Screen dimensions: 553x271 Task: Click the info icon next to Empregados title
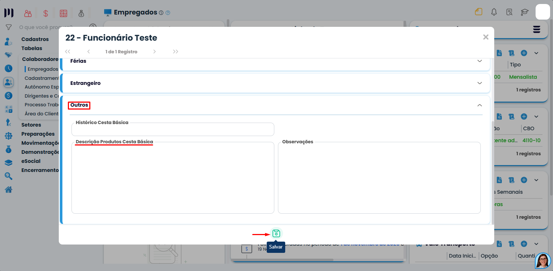coord(161,13)
